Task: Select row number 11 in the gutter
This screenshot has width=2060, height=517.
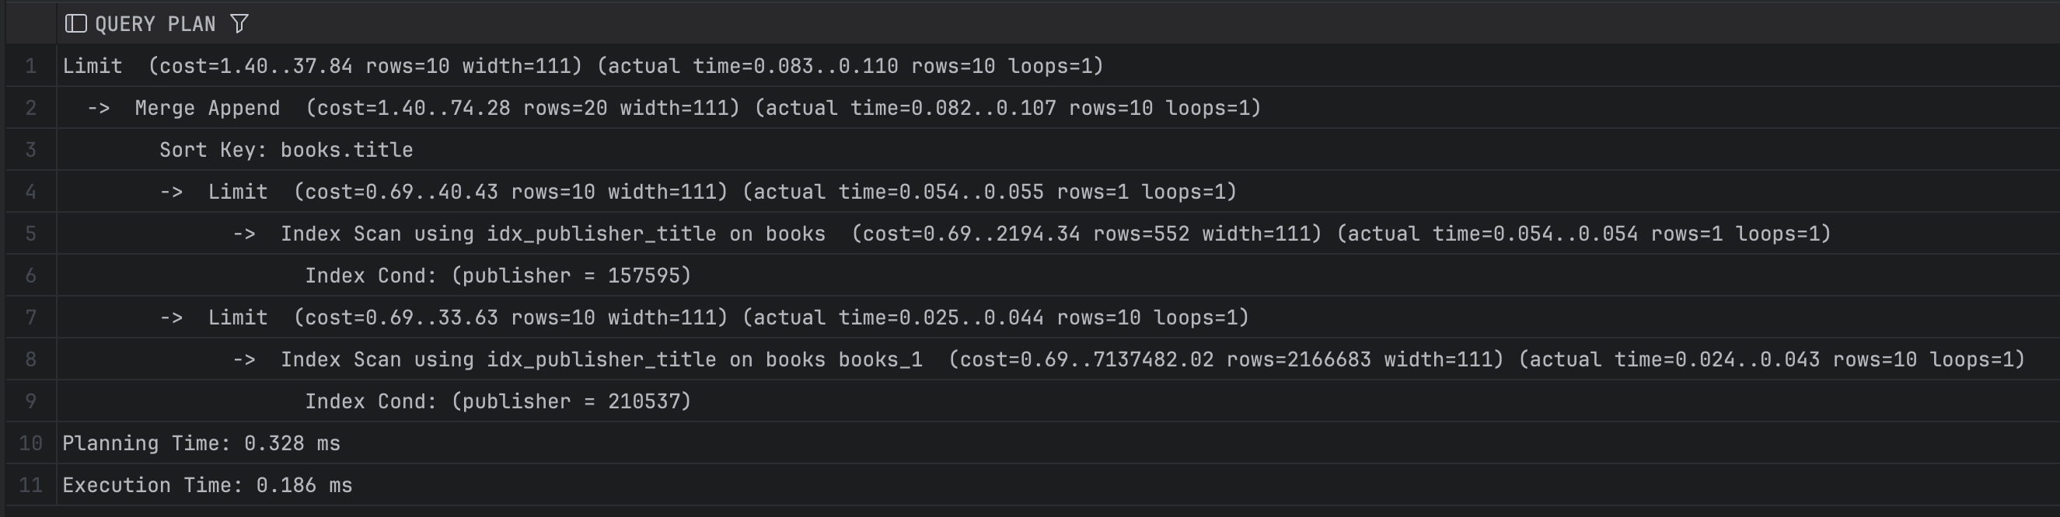Action: [31, 486]
